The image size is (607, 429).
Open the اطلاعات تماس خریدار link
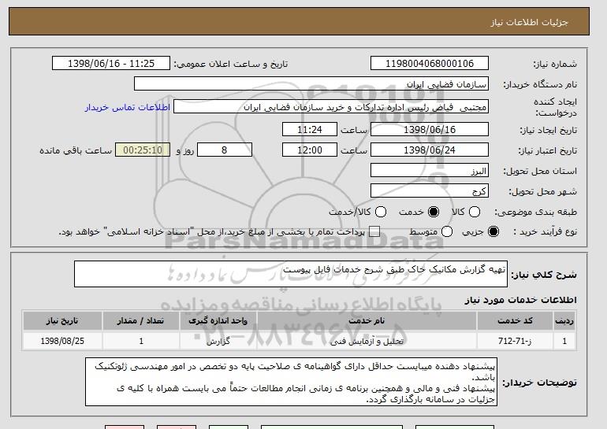coord(128,107)
